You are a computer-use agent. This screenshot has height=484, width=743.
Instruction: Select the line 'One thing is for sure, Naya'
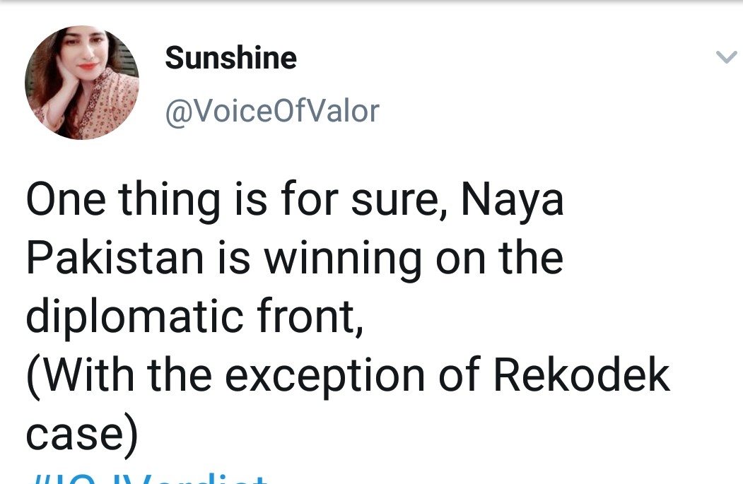point(295,200)
